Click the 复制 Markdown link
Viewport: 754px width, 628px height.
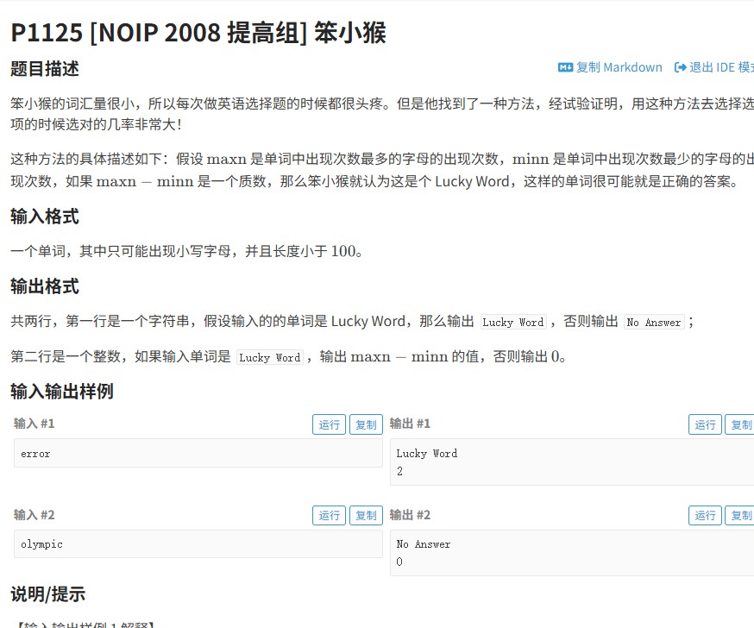click(610, 67)
